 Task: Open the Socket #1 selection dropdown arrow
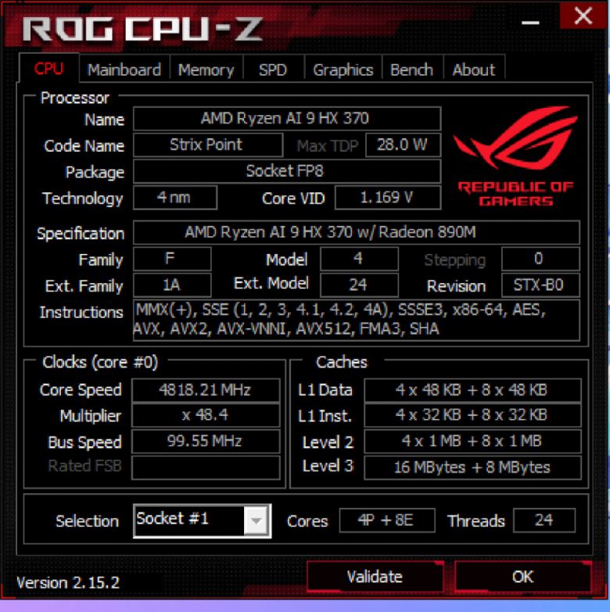[257, 521]
